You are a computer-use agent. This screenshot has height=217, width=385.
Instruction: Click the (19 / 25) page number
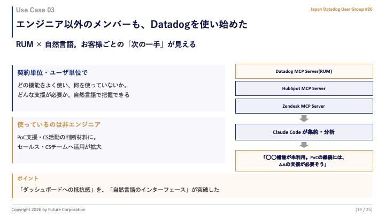364,209
